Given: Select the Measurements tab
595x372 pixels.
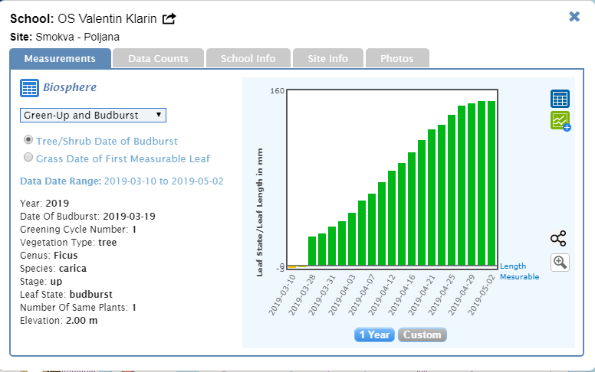Looking at the screenshot, I should click(60, 58).
